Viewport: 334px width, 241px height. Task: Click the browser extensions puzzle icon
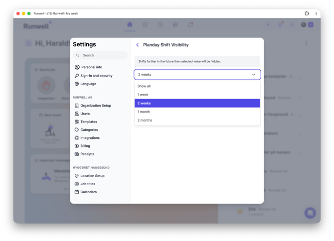click(x=307, y=13)
